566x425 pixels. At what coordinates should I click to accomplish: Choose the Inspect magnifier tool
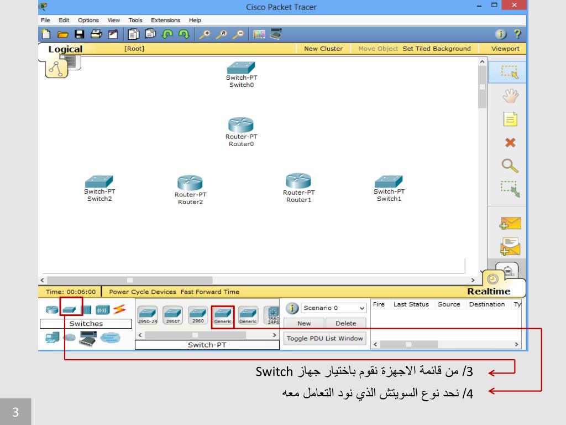[x=510, y=166]
